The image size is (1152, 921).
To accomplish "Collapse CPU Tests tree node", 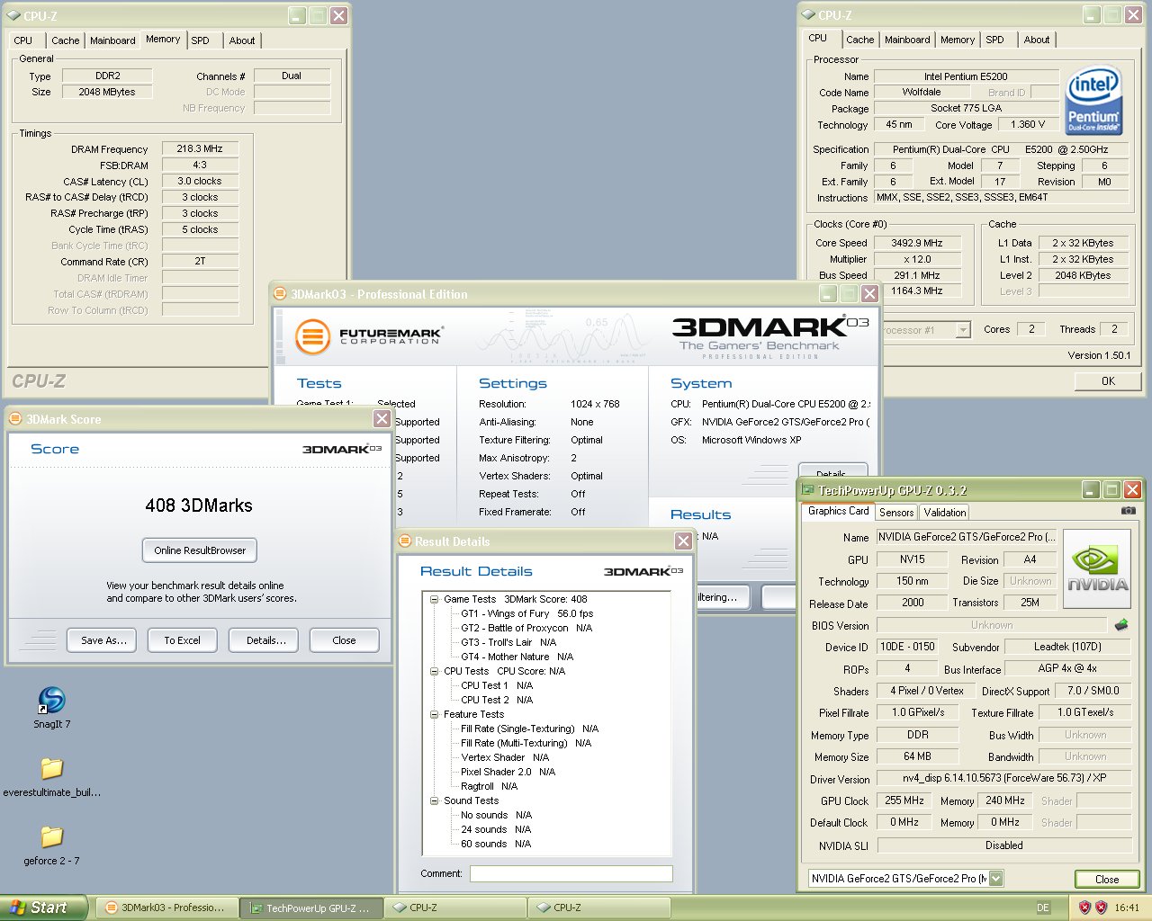I will [x=434, y=671].
